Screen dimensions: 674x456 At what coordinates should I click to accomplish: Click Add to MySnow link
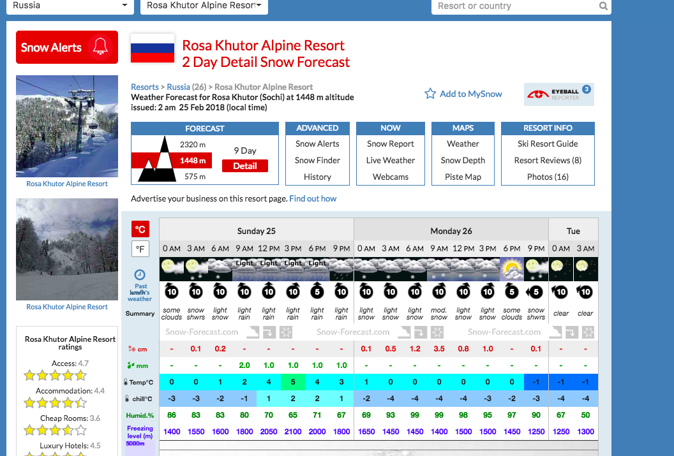[x=470, y=94]
